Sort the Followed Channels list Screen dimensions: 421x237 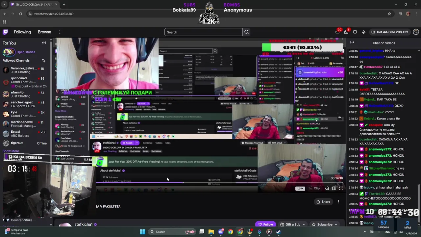[43, 61]
